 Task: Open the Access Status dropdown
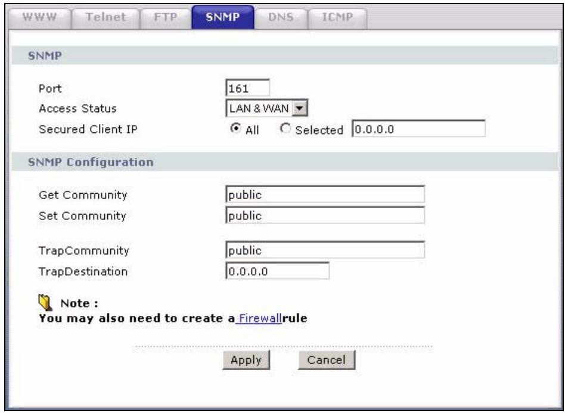(x=266, y=108)
